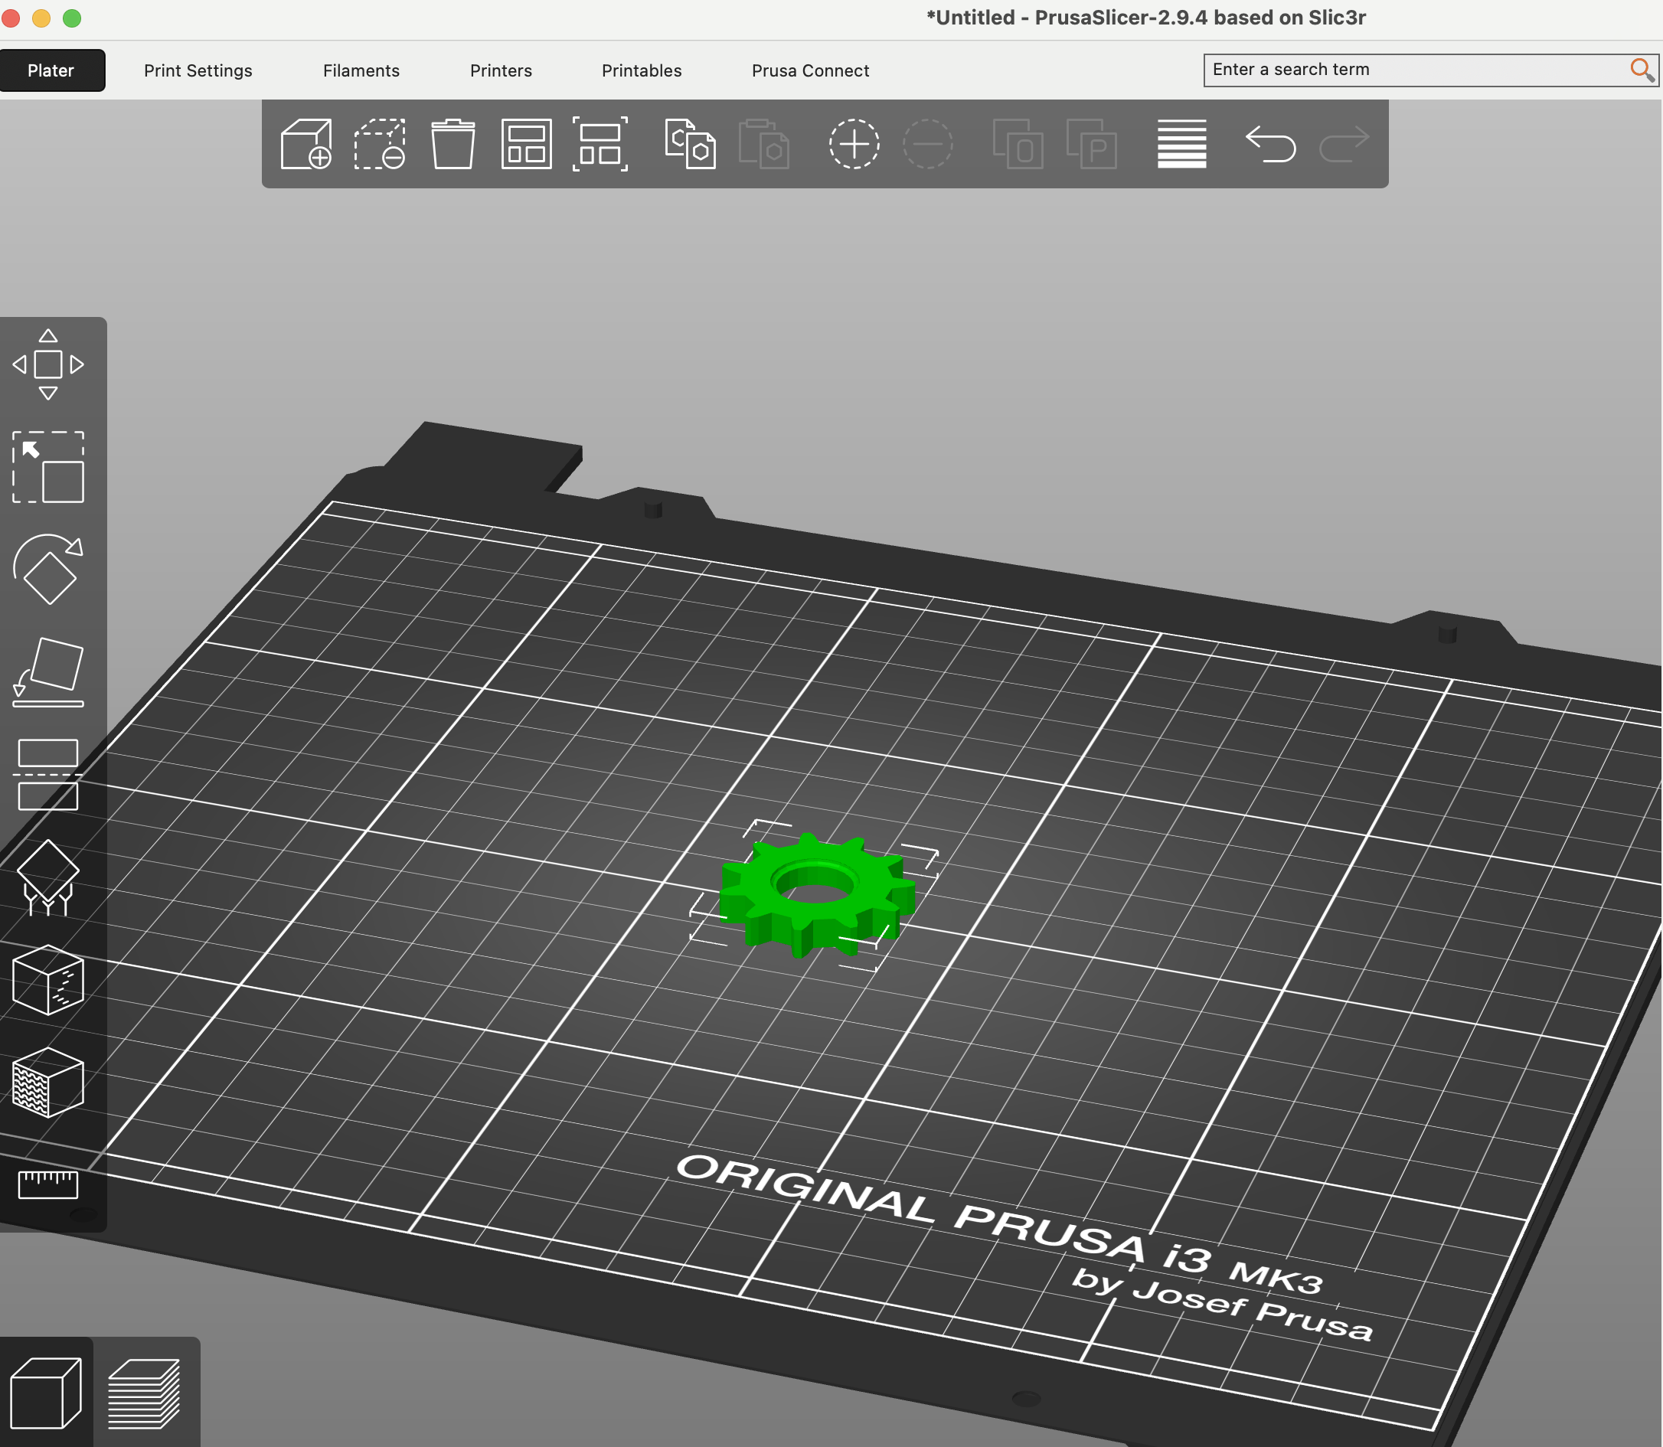Open the Filaments tab
Screen dimensions: 1663x1447
pos(361,70)
